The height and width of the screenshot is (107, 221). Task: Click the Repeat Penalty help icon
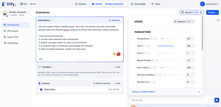coord(153,60)
